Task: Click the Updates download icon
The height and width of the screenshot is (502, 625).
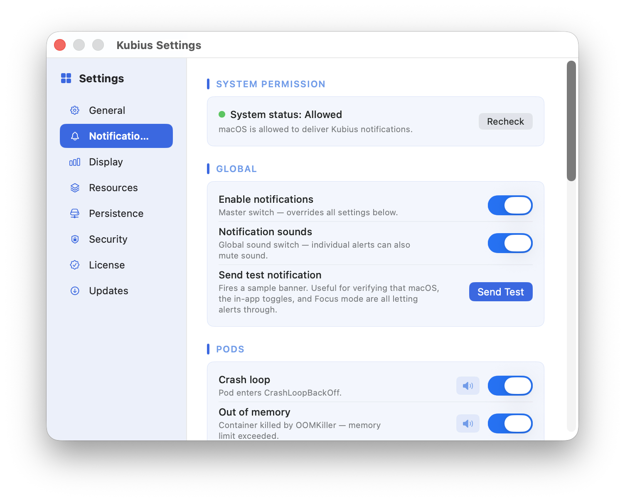Action: (75, 291)
